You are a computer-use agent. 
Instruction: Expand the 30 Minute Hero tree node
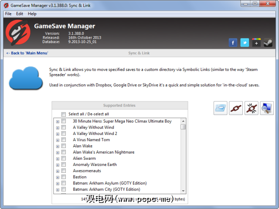pyautogui.click(x=58, y=121)
